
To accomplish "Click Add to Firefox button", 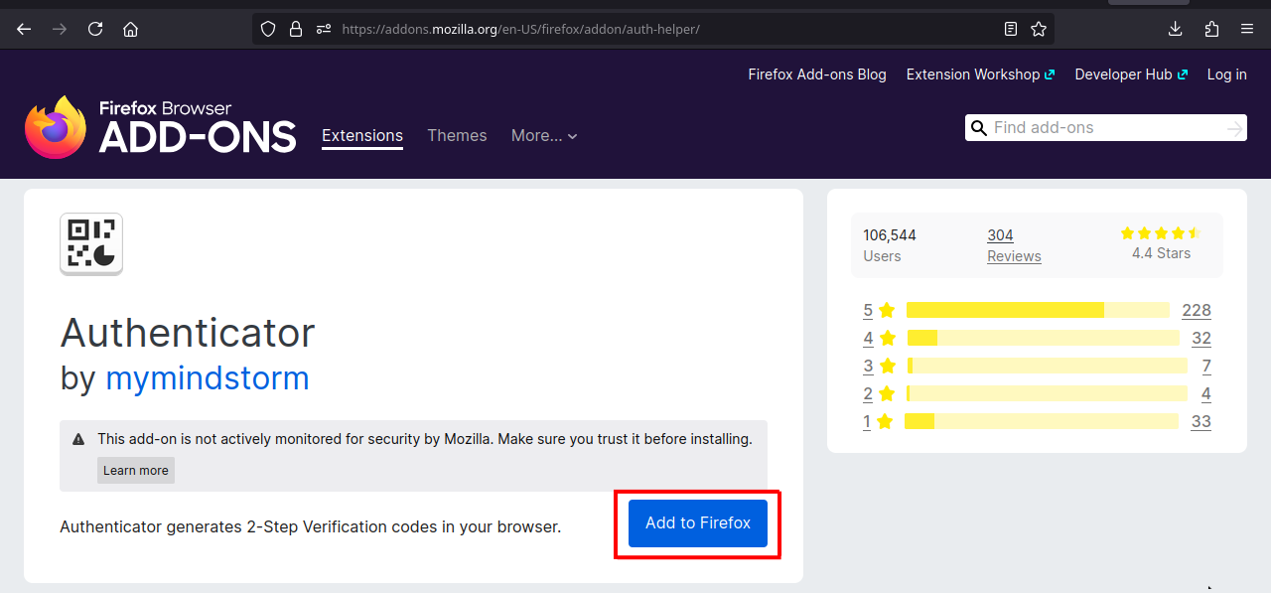I will 698,522.
